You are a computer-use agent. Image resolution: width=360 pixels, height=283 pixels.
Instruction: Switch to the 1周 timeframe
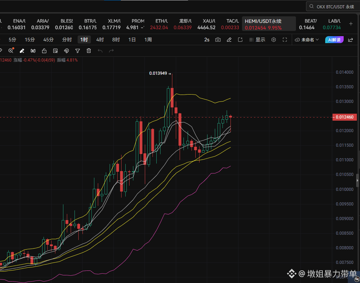(x=148, y=40)
